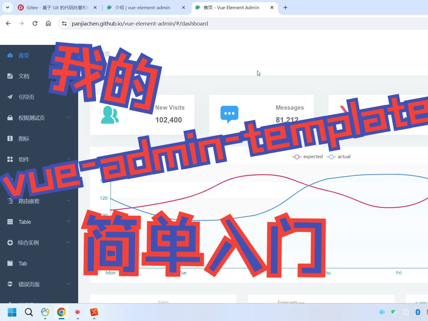Open the orange X app in taskbar
The height and width of the screenshot is (321, 428).
coord(94,312)
